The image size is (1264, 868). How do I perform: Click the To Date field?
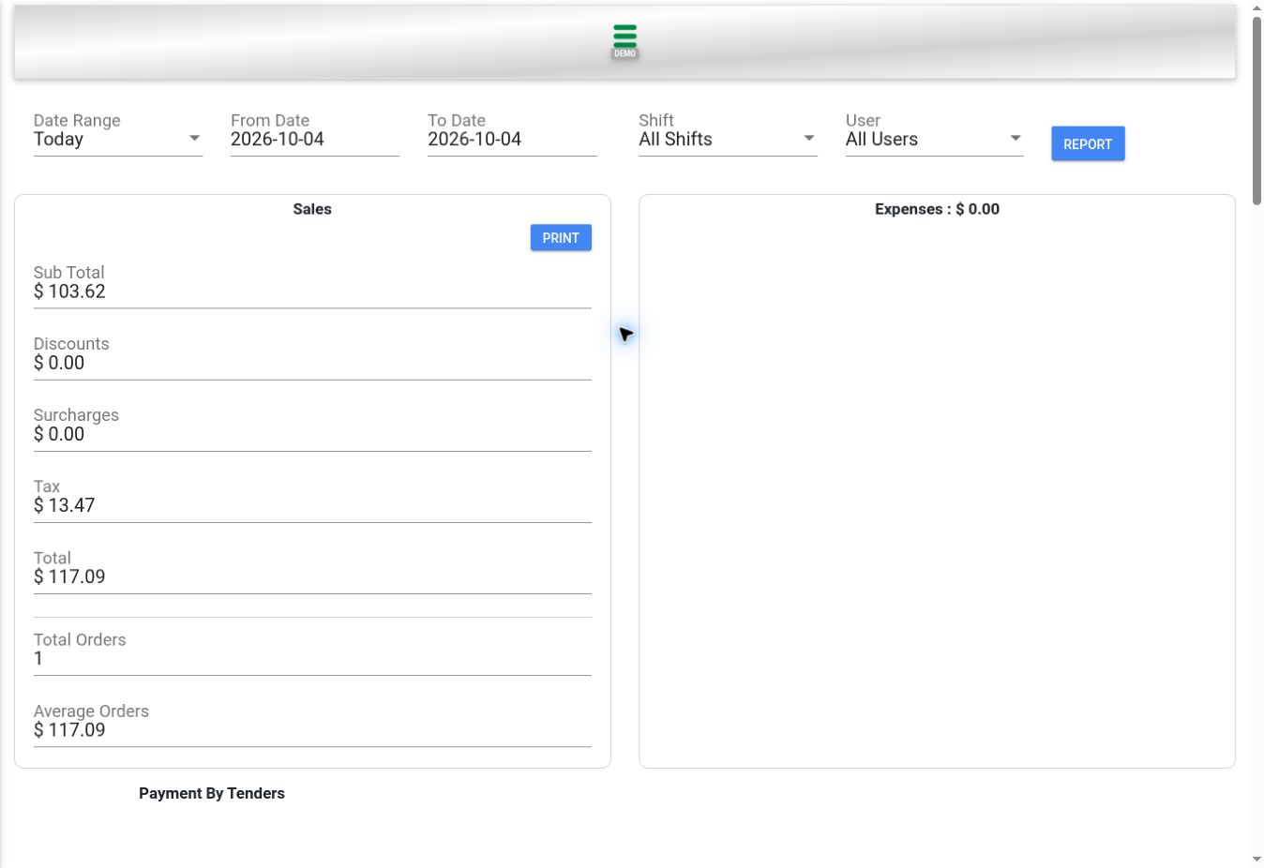point(512,139)
